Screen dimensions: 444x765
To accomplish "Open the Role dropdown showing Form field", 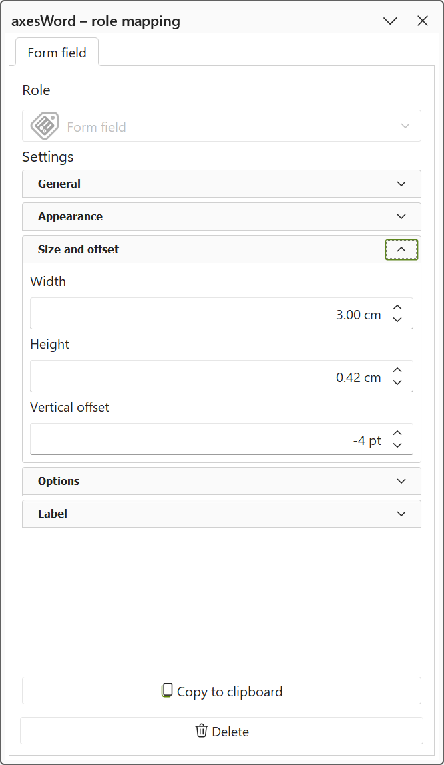I will point(222,126).
